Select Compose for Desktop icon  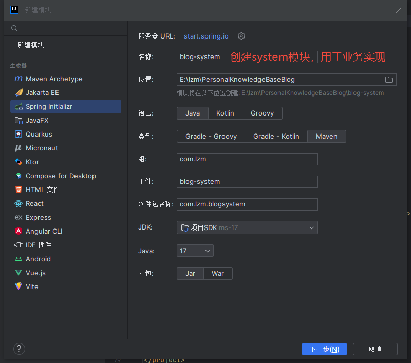18,176
